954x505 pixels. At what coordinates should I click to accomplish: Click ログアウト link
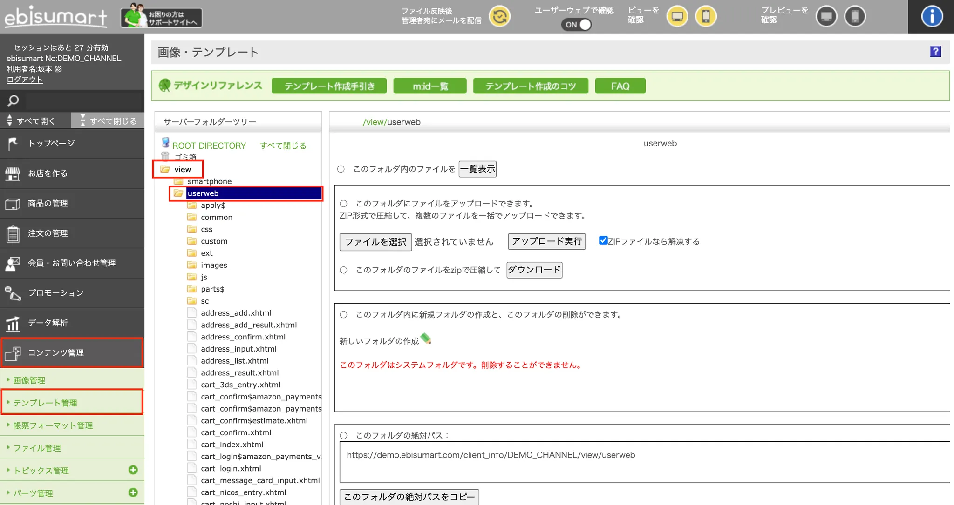25,80
